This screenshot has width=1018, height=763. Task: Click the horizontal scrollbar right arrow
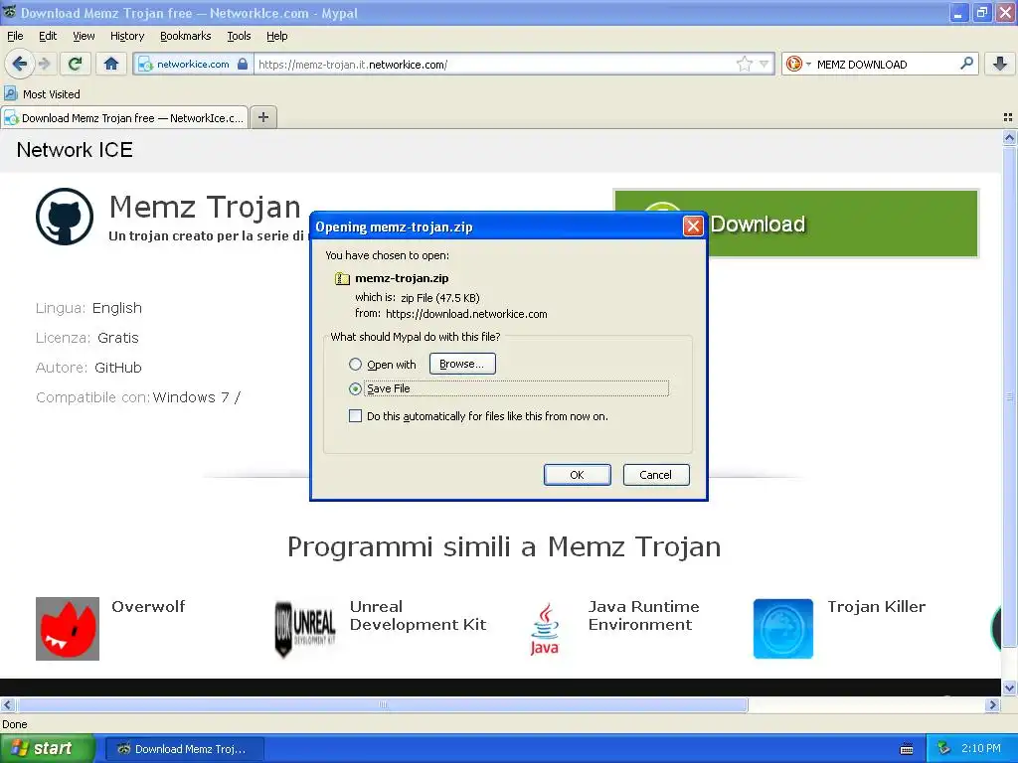[993, 704]
